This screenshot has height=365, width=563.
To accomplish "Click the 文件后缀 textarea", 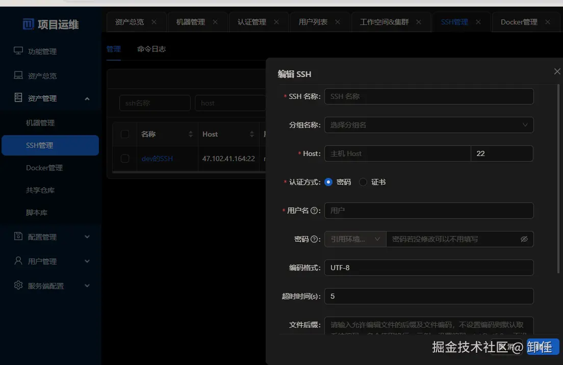I will coord(429,326).
